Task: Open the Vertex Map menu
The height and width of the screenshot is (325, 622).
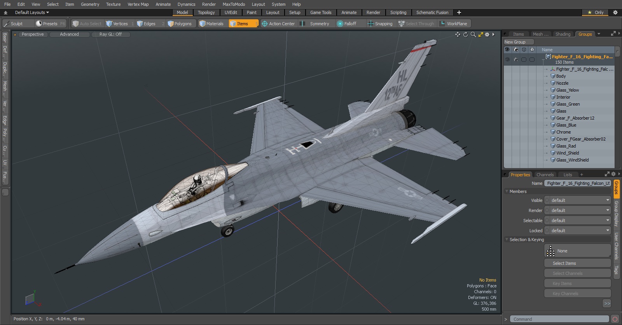Action: (x=138, y=4)
